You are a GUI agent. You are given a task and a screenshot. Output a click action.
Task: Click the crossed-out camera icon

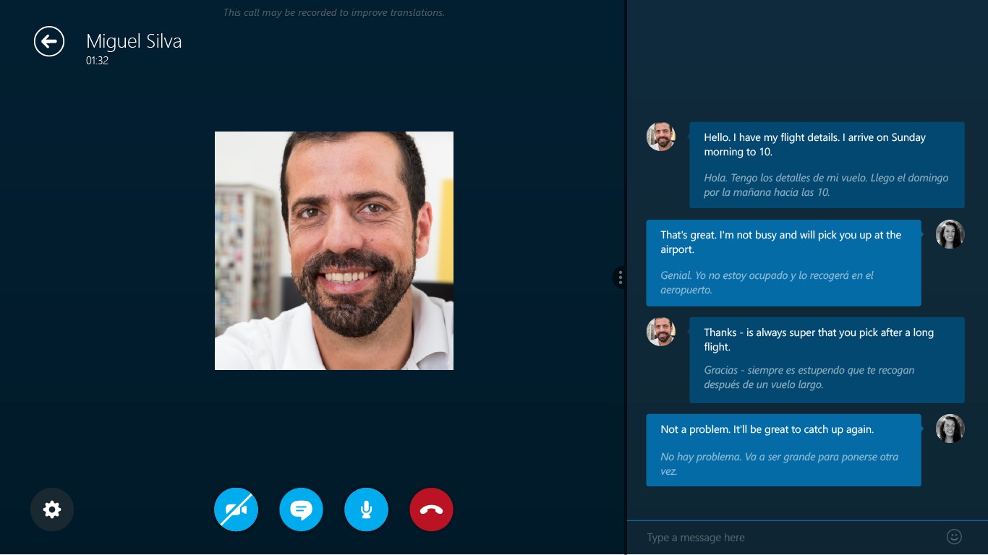(x=236, y=509)
